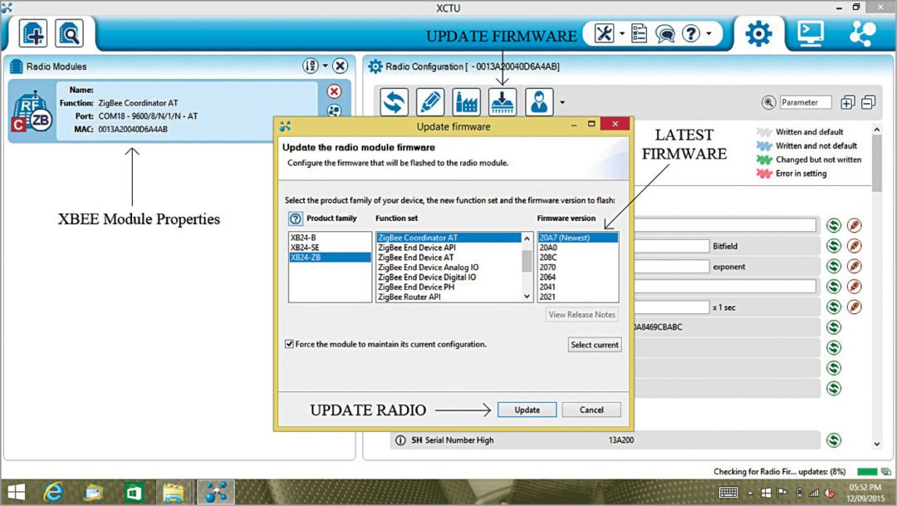This screenshot has height=506, width=897.
Task: Open the Network working mode icon
Action: tap(863, 33)
